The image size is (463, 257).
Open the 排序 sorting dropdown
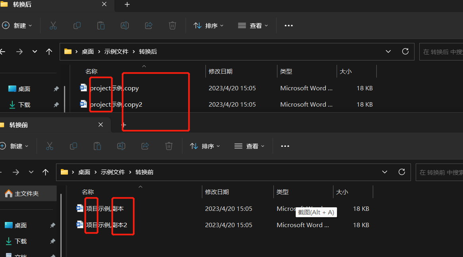208,25
